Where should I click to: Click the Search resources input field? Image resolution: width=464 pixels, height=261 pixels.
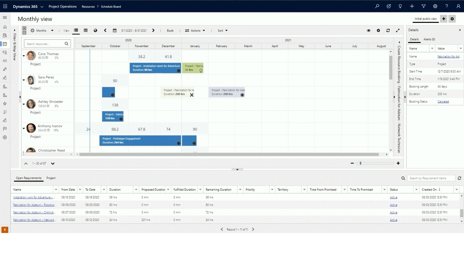pyautogui.click(x=45, y=43)
